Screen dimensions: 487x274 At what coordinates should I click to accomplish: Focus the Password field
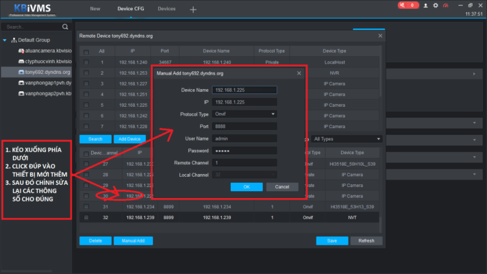point(245,151)
